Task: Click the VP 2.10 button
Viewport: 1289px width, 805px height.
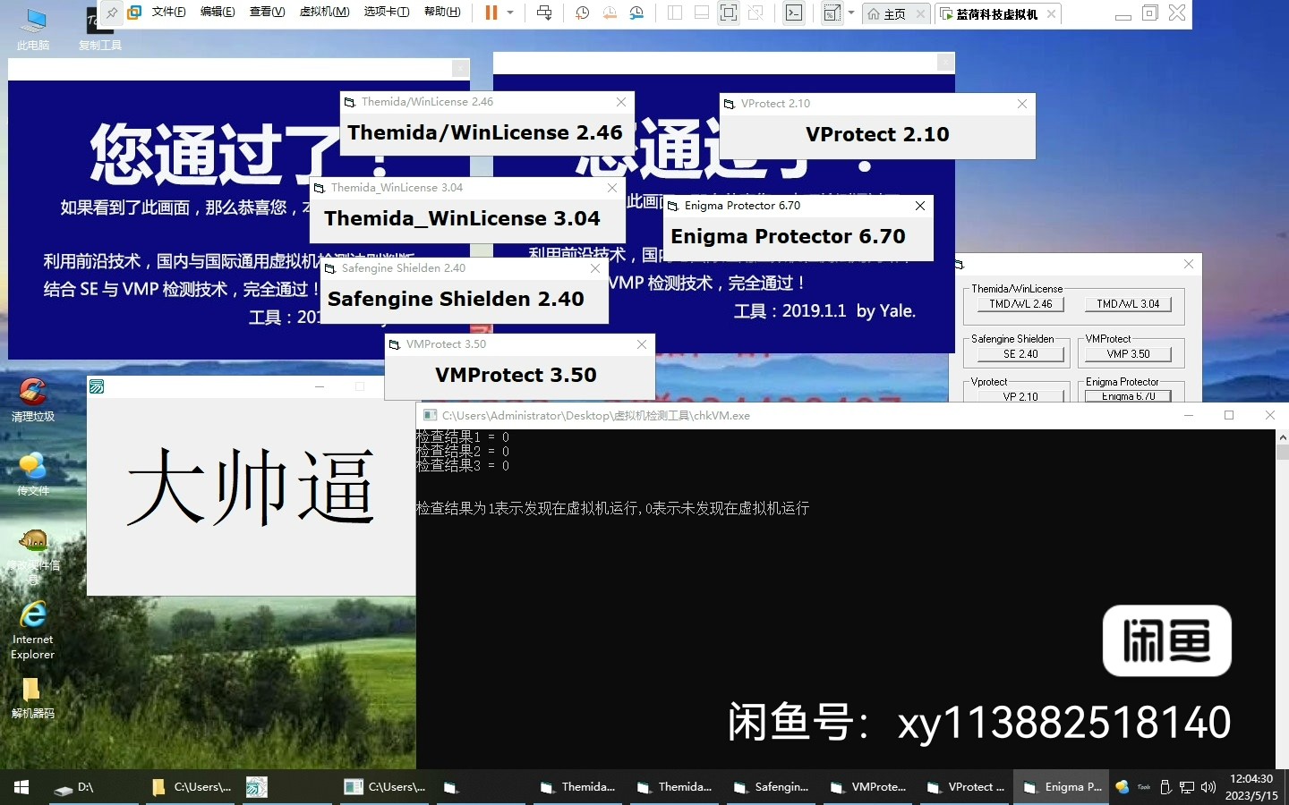Action: point(1020,396)
